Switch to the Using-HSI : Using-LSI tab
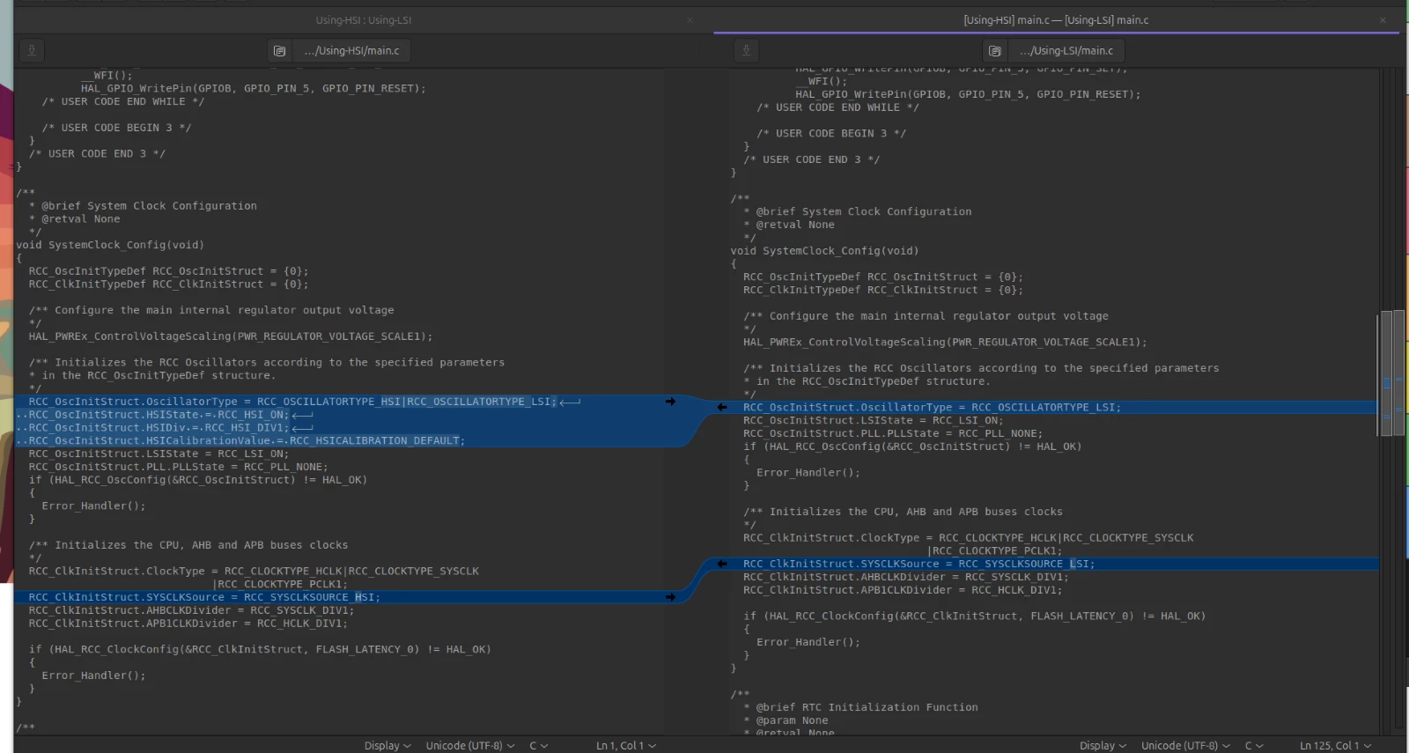Image resolution: width=1409 pixels, height=753 pixels. (363, 20)
